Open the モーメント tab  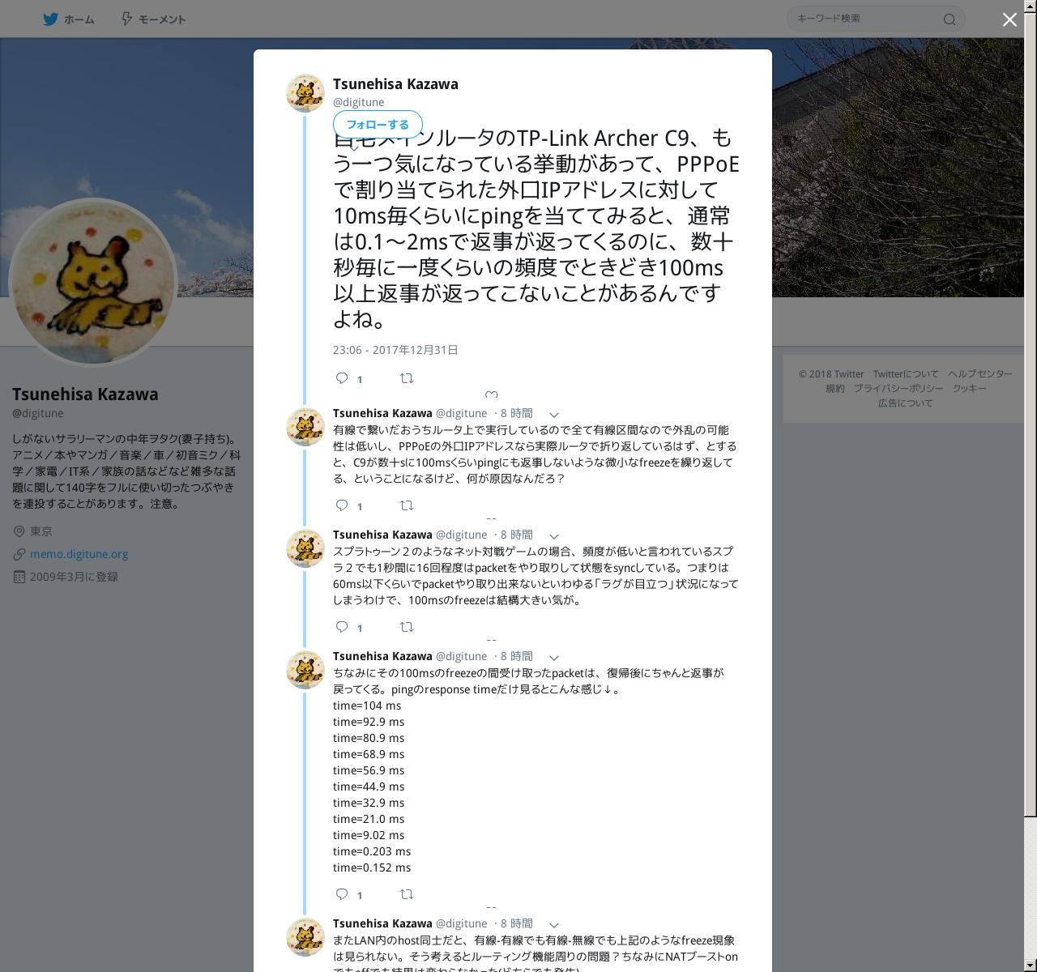(x=153, y=19)
